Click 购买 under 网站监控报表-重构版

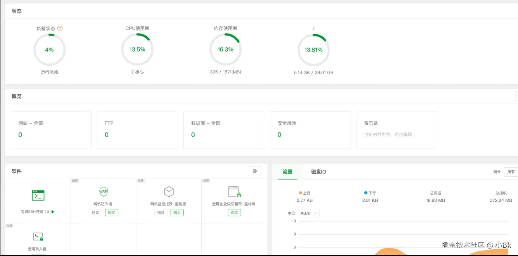[177, 213]
